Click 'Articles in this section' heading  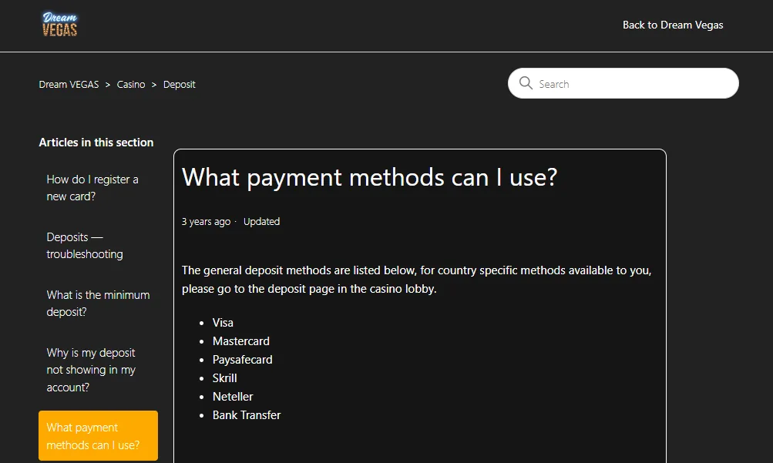click(96, 143)
